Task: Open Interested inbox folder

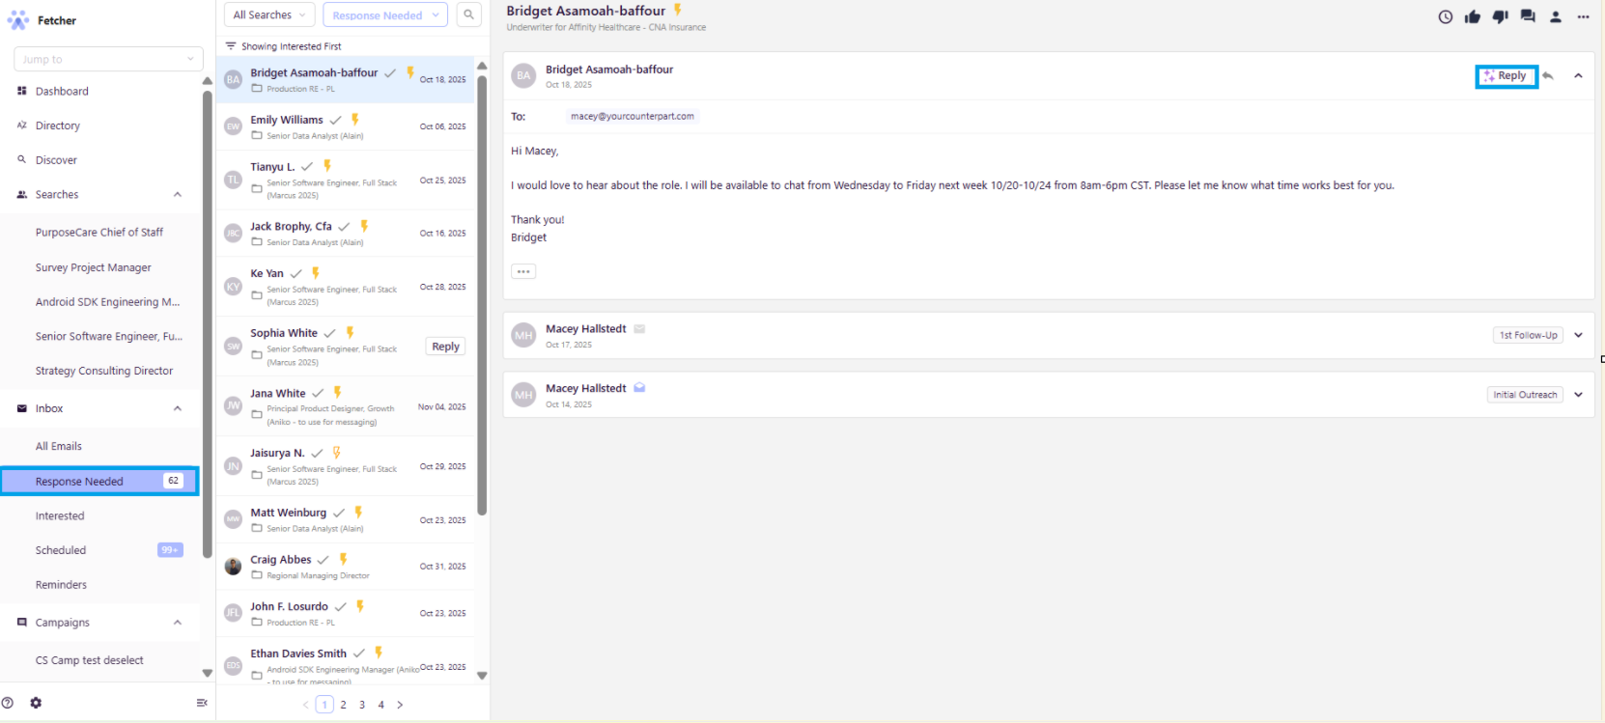Action: coord(60,515)
